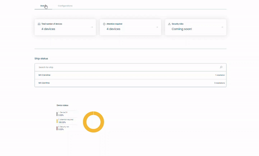259x156 pixels.
Task: Click the gray Device OK legend swatch
Action: pyautogui.click(x=57, y=114)
